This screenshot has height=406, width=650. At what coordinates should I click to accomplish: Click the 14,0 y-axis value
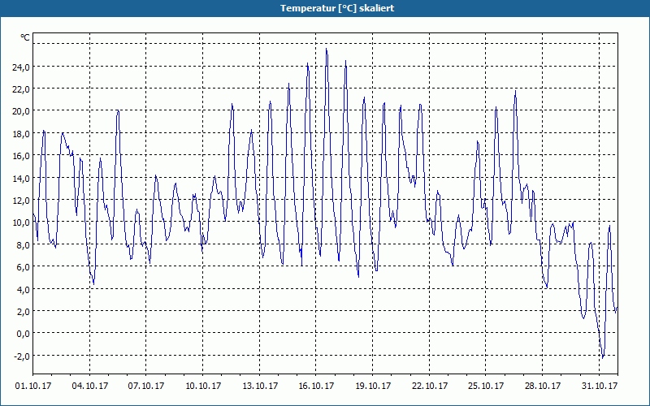[21, 178]
